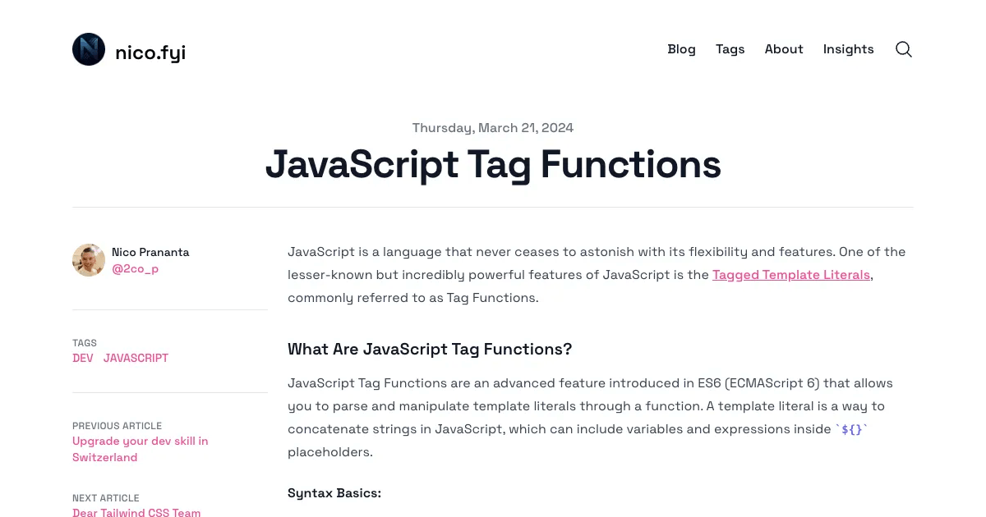Open search via the magnifier icon
986x517 pixels.
tap(904, 49)
